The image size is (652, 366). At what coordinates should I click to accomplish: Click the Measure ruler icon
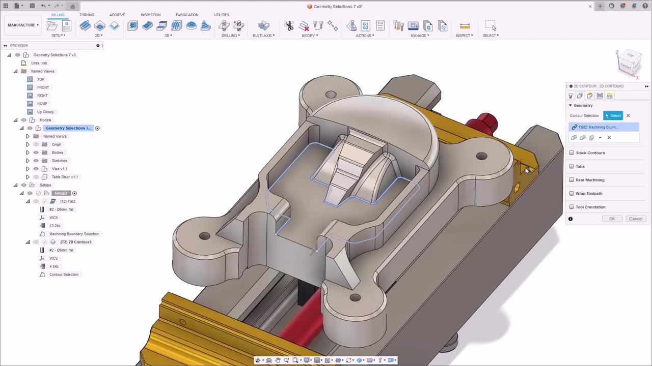tap(465, 25)
